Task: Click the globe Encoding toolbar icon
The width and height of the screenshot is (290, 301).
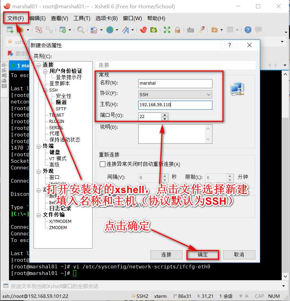Action: click(x=110, y=30)
